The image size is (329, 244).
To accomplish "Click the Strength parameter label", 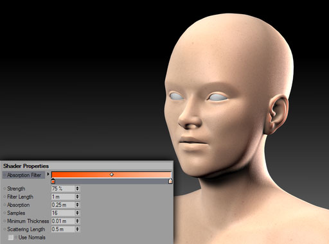I will [x=16, y=189].
